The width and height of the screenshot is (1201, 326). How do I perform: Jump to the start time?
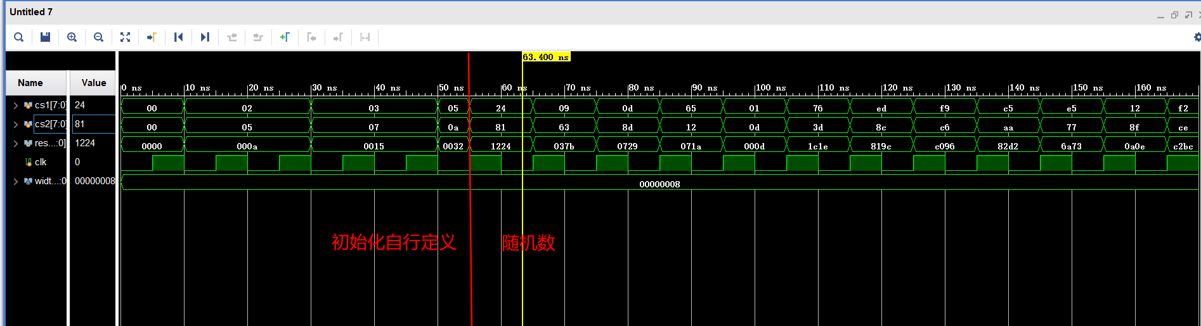click(x=178, y=37)
